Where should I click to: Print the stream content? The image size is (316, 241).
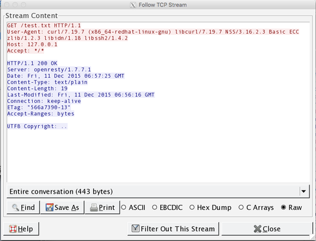pyautogui.click(x=102, y=207)
